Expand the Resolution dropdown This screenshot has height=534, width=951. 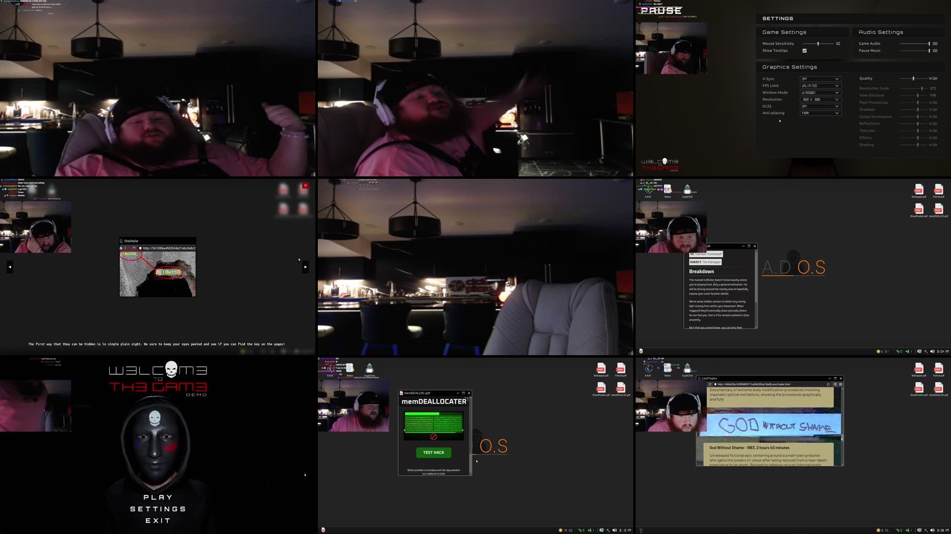[x=820, y=99]
